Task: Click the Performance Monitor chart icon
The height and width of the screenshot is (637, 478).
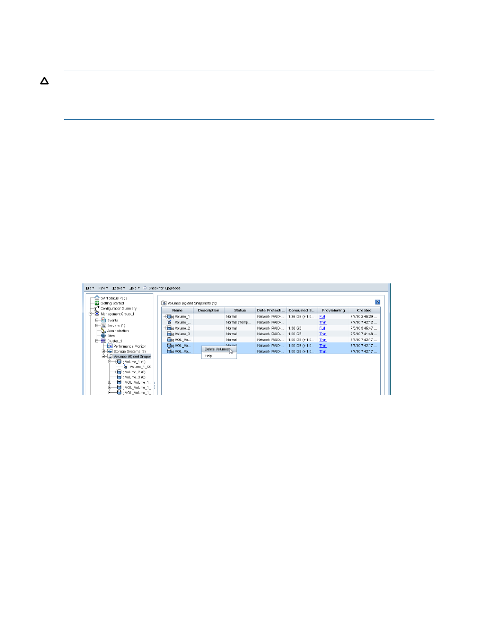Action: click(x=110, y=346)
